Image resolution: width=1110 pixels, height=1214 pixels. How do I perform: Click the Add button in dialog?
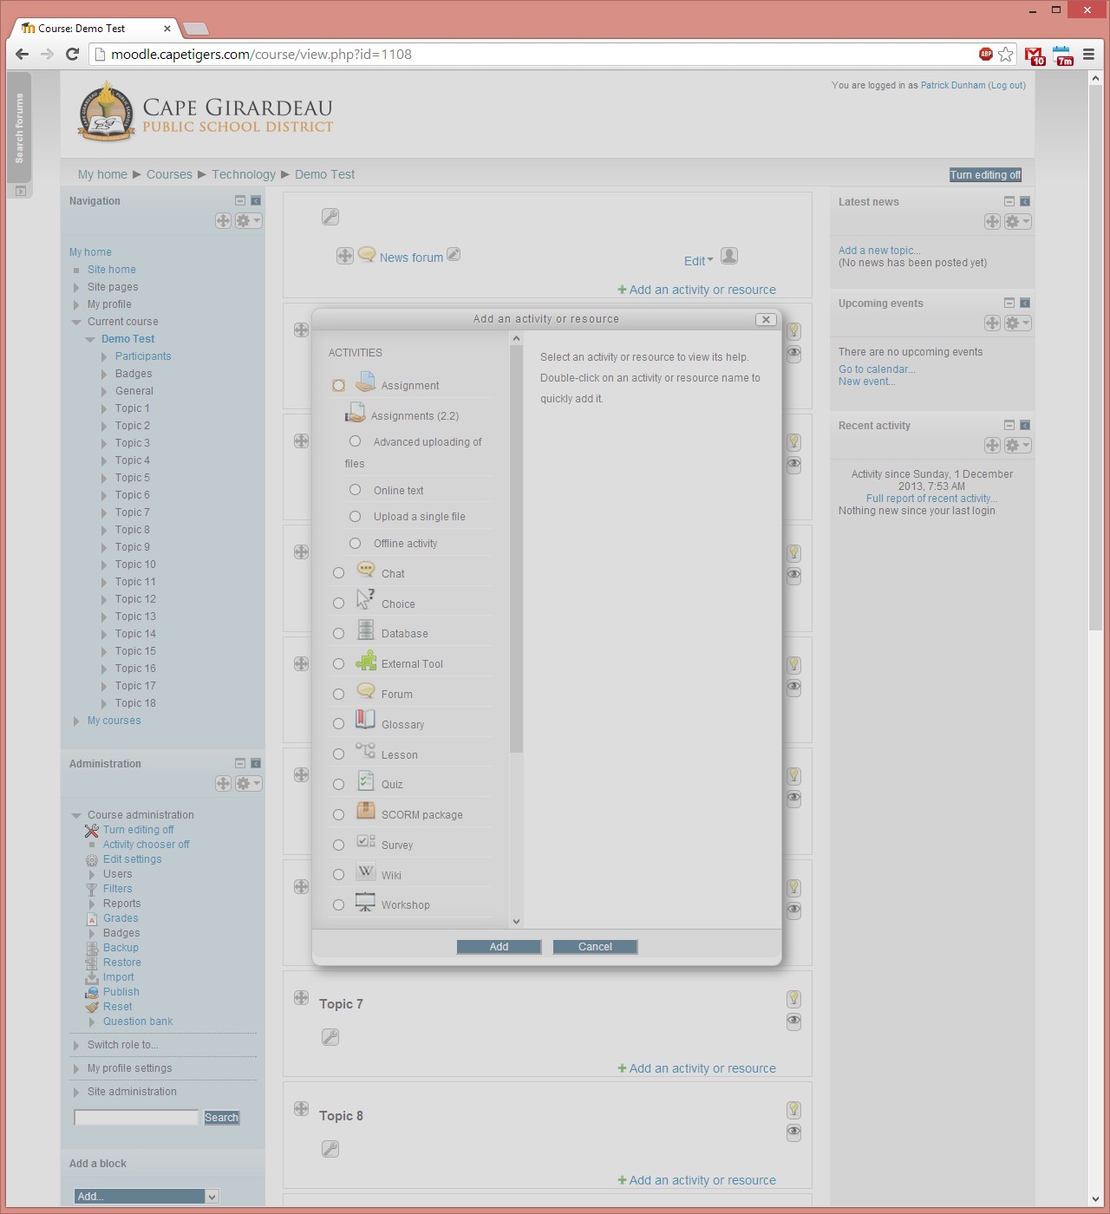point(499,947)
